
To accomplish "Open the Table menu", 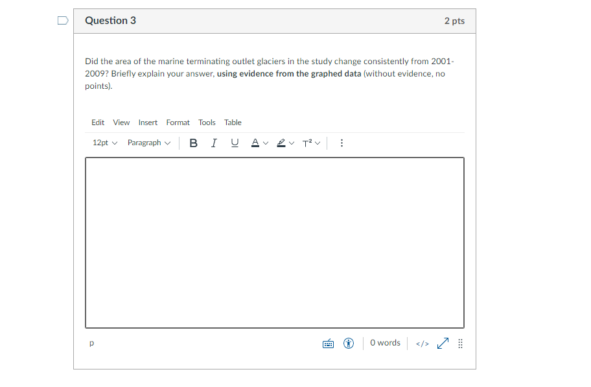I will [233, 123].
